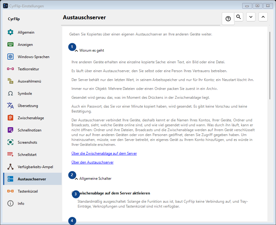Viewport: 276px width, 225px height.
Task: Click the red Schnellstart icon
Action: coord(10,154)
